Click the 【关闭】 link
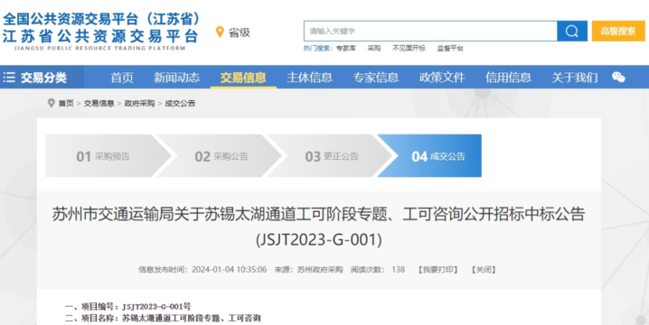This screenshot has height=325, width=649. pyautogui.click(x=484, y=270)
